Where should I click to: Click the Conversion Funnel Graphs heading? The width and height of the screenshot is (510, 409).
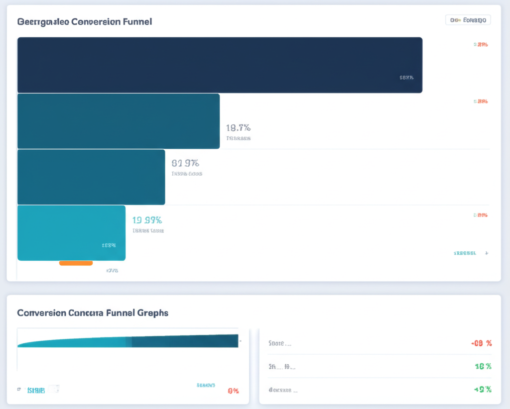(93, 313)
